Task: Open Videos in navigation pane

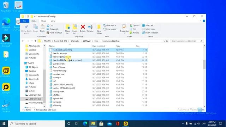Action: tap(31, 91)
